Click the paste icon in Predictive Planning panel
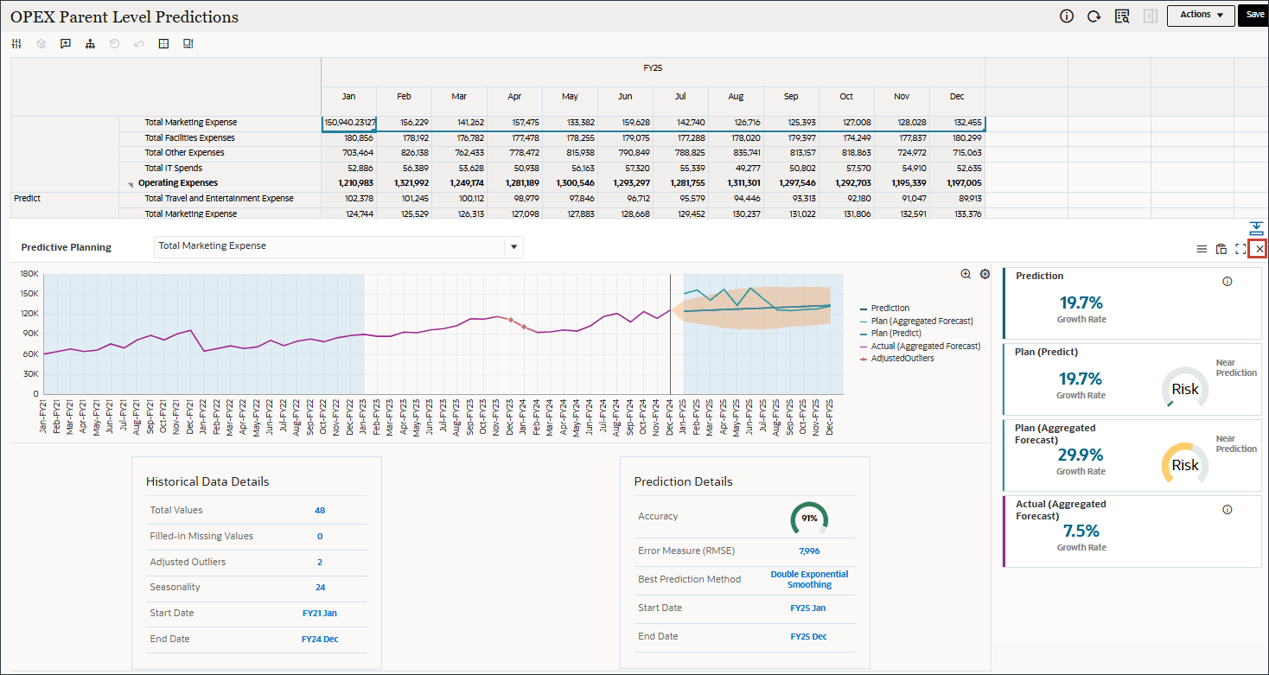 pyautogui.click(x=1221, y=249)
